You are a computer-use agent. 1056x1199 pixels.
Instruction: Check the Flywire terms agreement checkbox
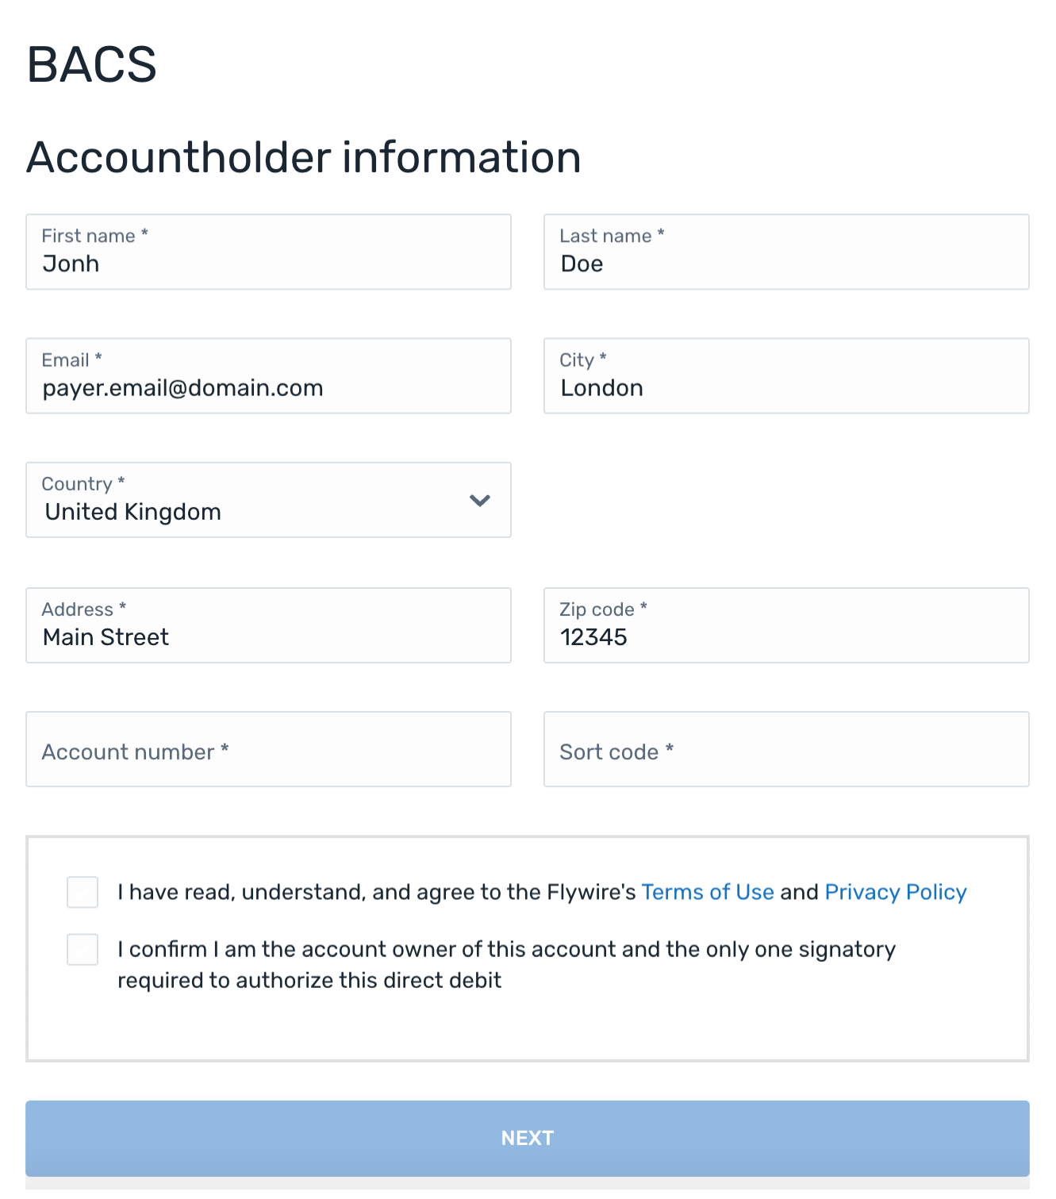(83, 892)
